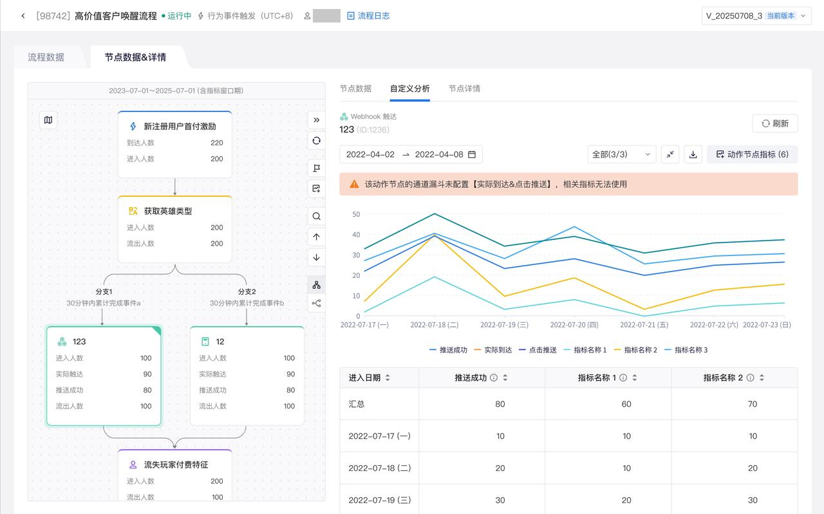This screenshot has width=824, height=514.
Task: Toggle 推送成功 series in chart legend
Action: (x=448, y=350)
